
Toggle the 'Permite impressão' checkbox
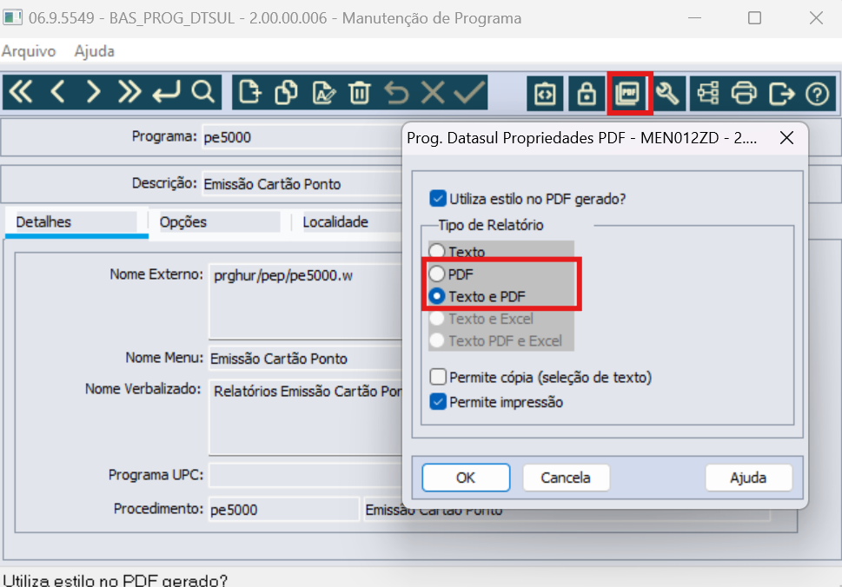pyautogui.click(x=438, y=402)
